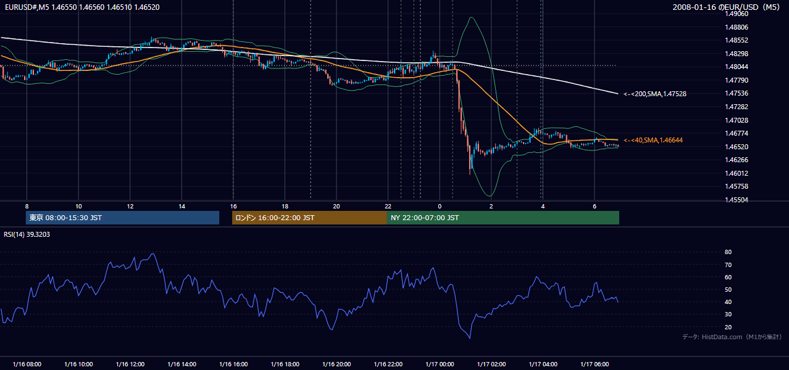Click RSI axis level 50
Viewport: 789px width, 370px height.
pos(728,289)
